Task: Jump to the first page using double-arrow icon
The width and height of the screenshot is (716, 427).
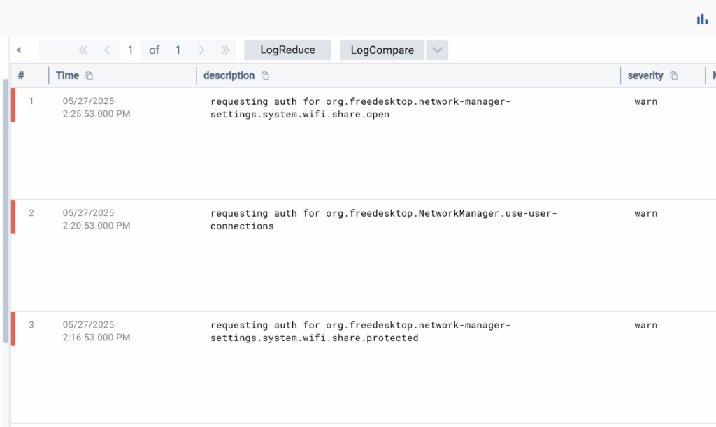Action: pos(83,50)
